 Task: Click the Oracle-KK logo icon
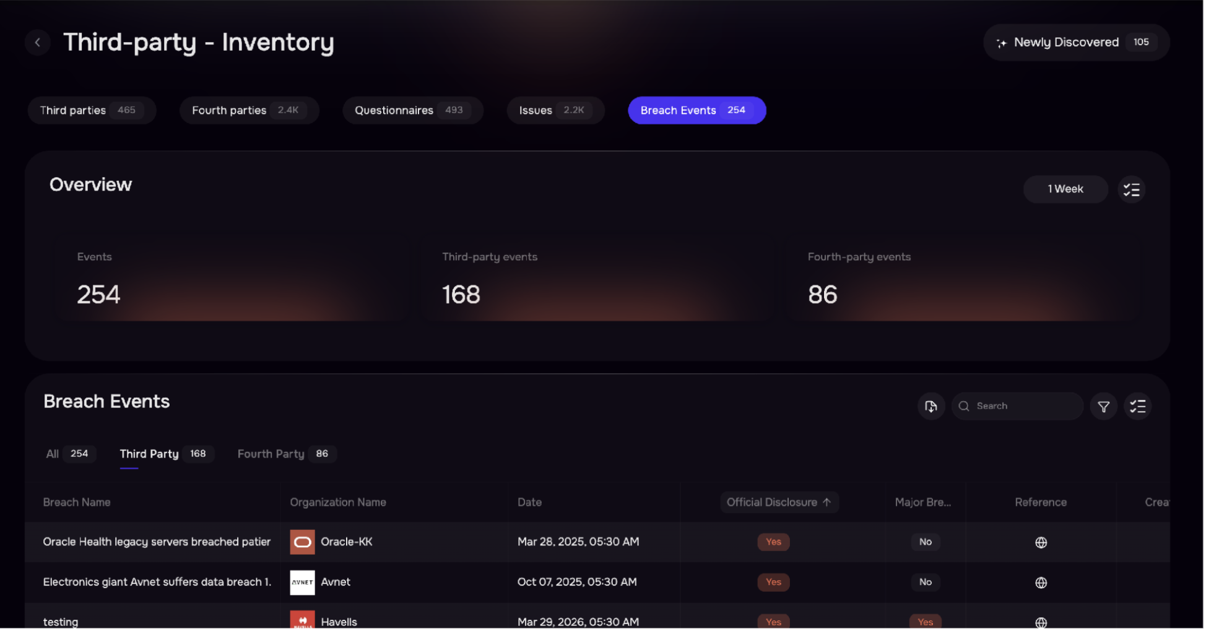point(303,543)
